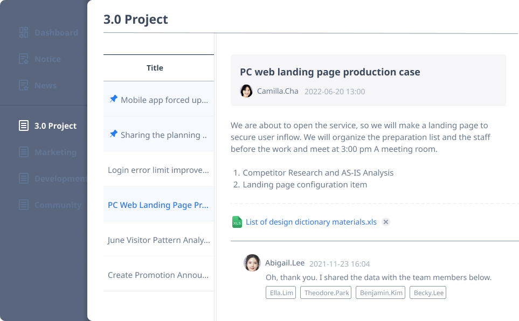Click the Ella.Lim mention tag
This screenshot has height=321, width=519.
click(x=281, y=293)
